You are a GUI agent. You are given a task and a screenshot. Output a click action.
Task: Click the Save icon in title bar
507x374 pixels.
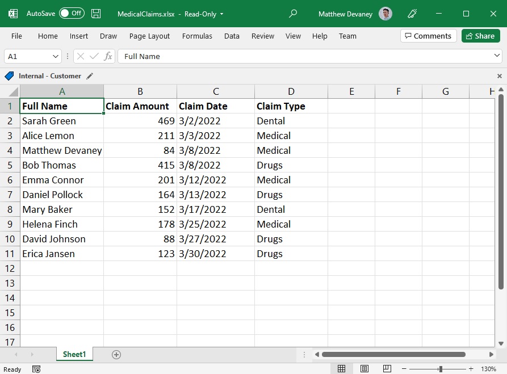96,14
